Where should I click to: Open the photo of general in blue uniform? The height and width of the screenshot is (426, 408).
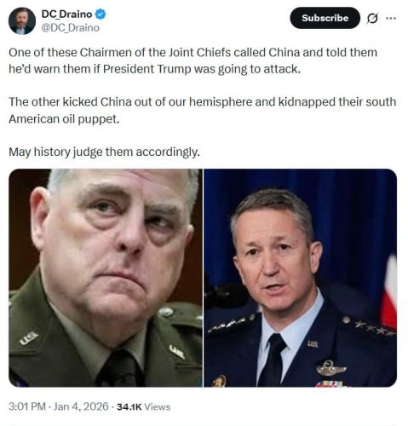pos(300,278)
